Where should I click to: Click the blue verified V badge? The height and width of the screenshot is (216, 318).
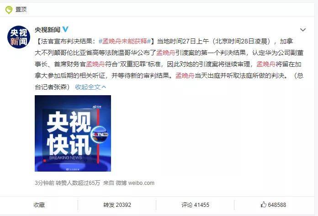click(65, 29)
